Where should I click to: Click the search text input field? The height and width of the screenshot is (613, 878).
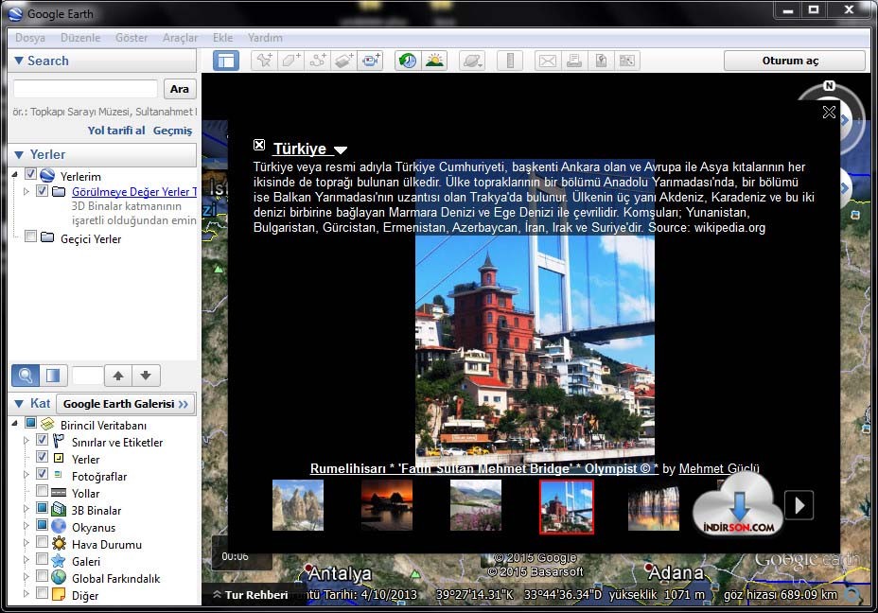pos(86,89)
